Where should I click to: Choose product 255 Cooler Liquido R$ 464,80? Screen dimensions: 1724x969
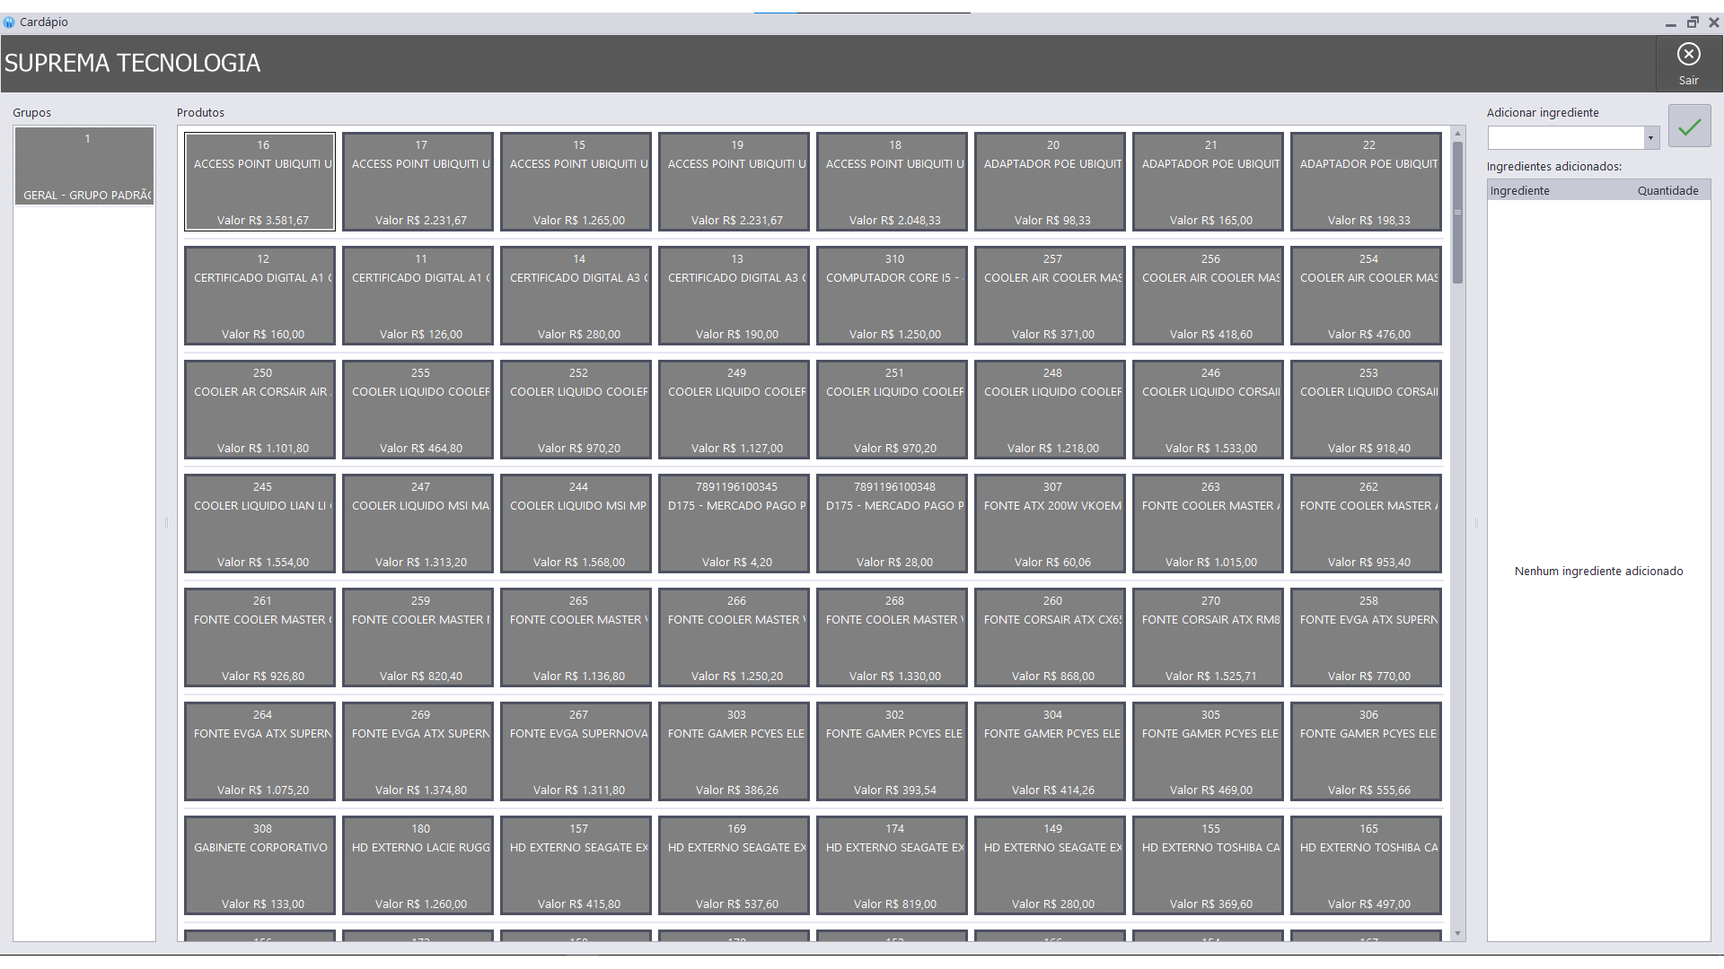click(418, 410)
